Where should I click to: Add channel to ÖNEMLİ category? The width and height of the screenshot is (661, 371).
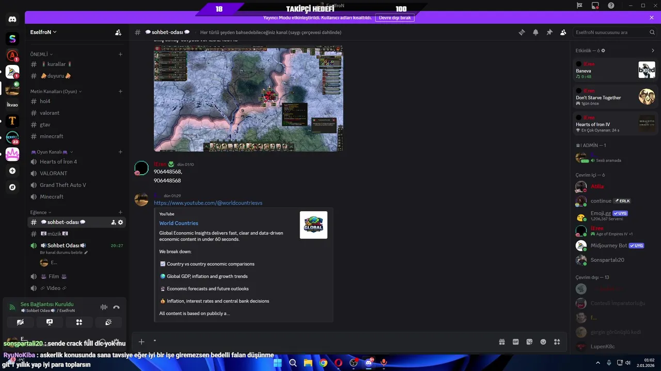coord(120,54)
